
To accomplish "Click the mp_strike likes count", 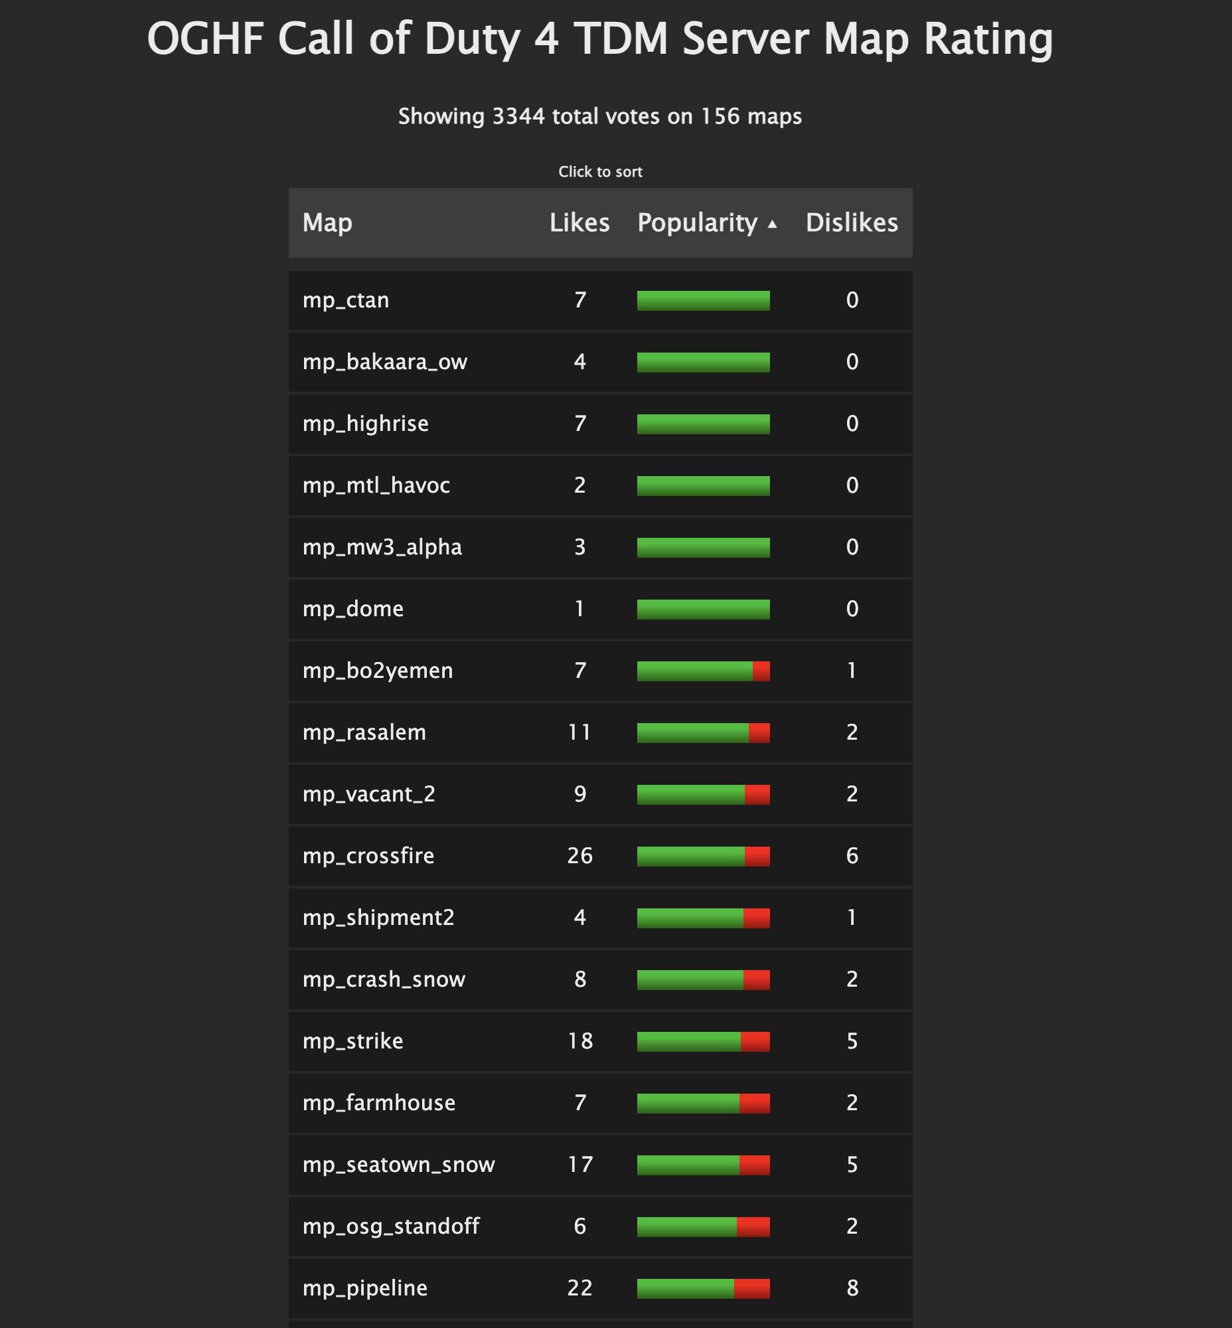I will [x=580, y=1041].
